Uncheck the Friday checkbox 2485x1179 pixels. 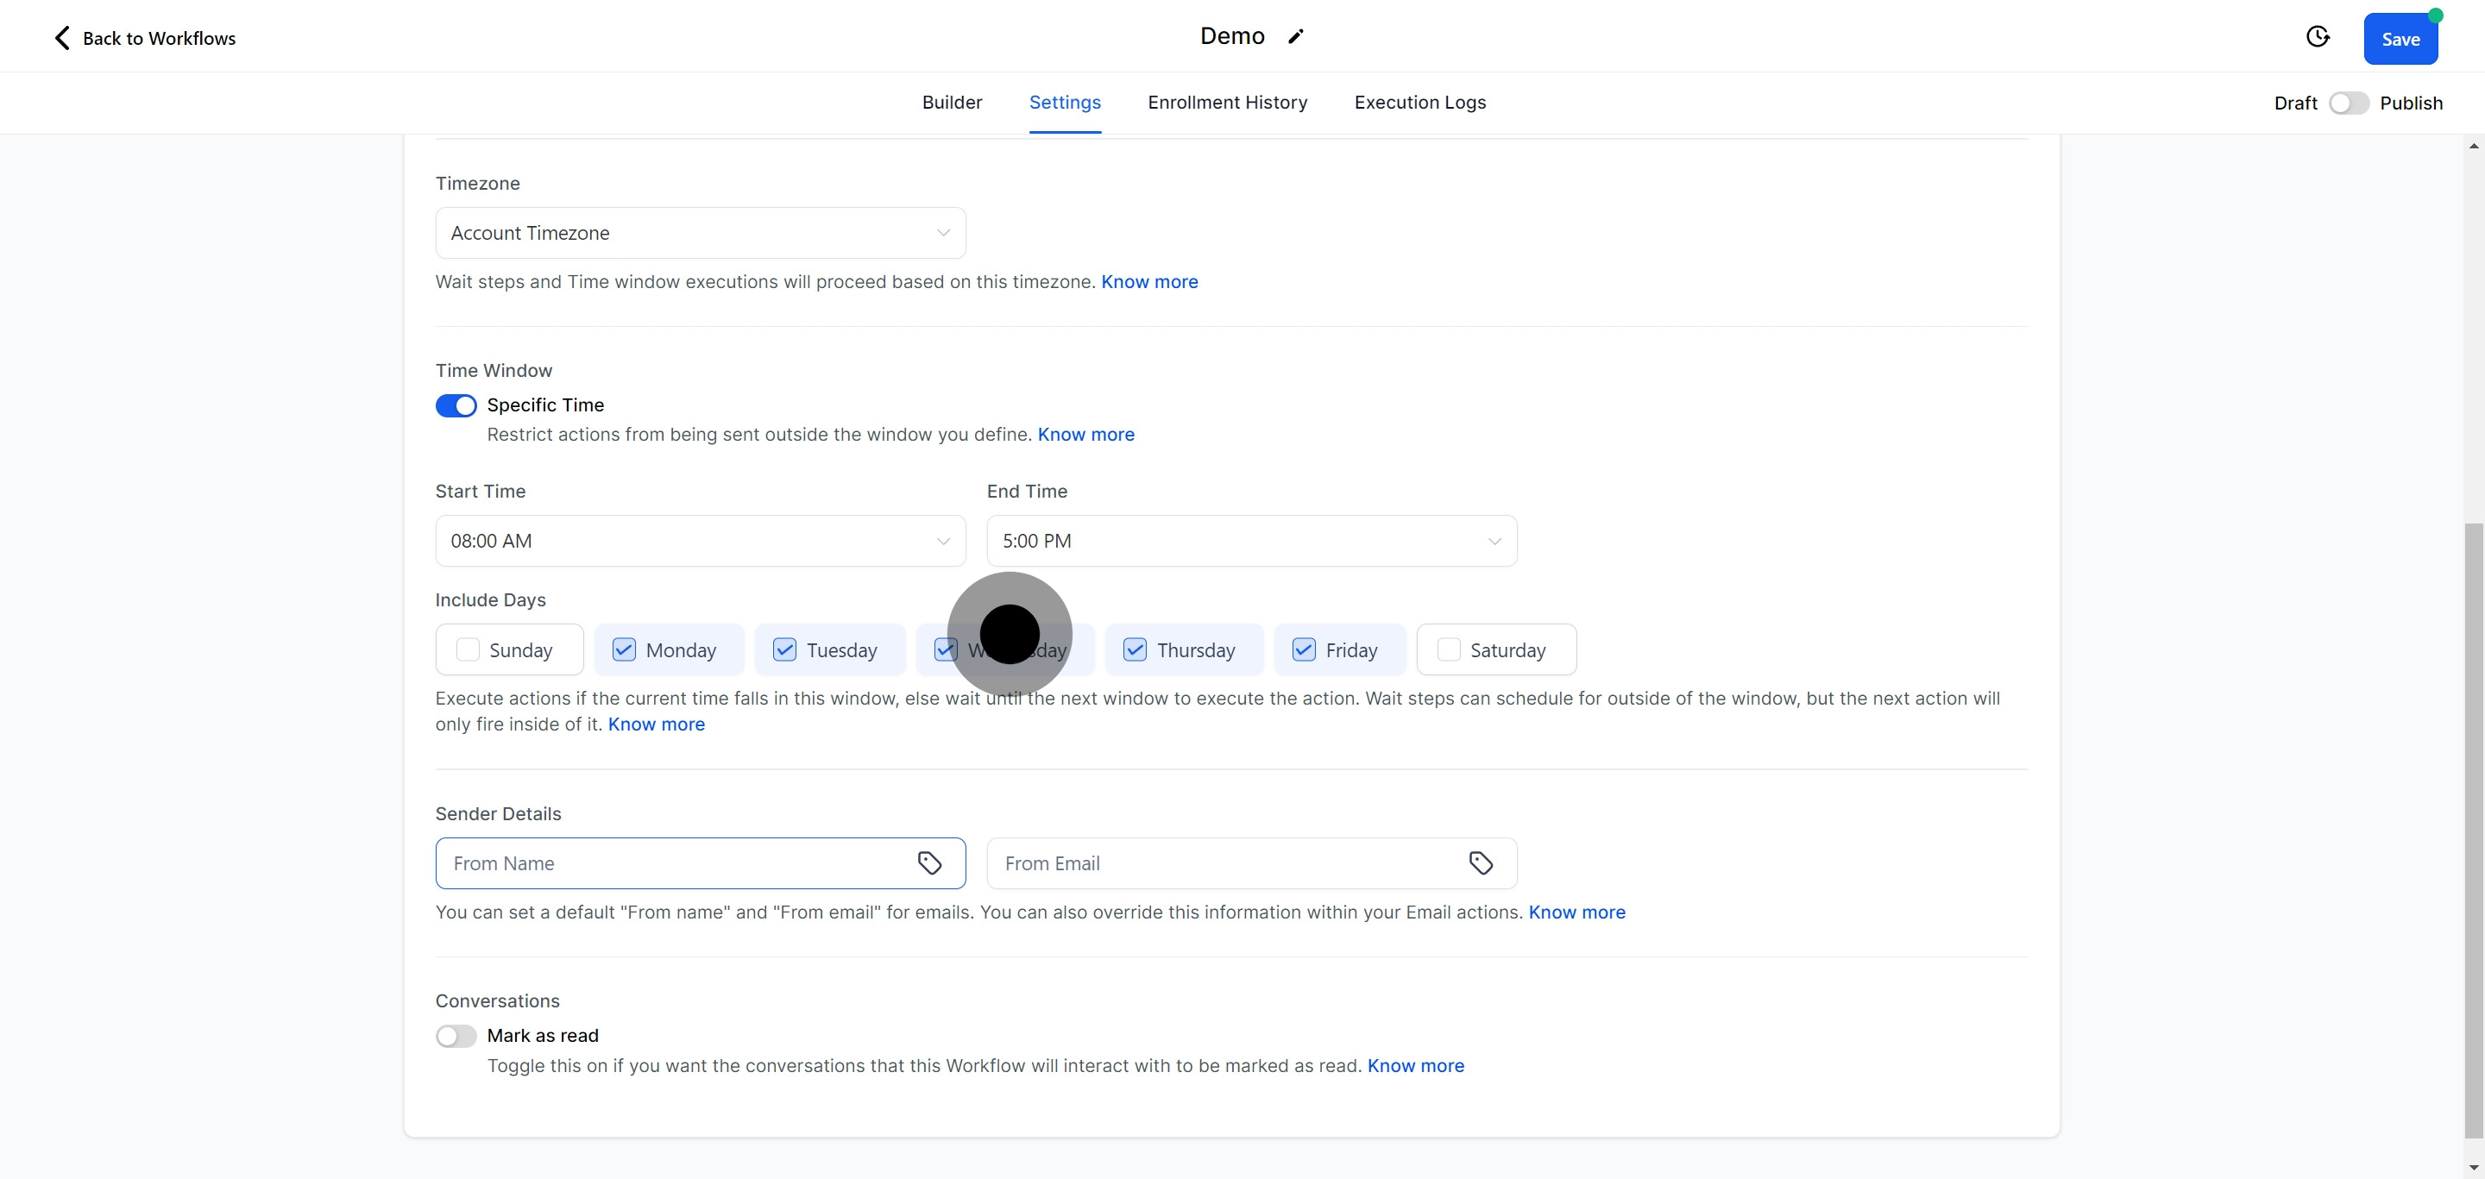tap(1303, 649)
